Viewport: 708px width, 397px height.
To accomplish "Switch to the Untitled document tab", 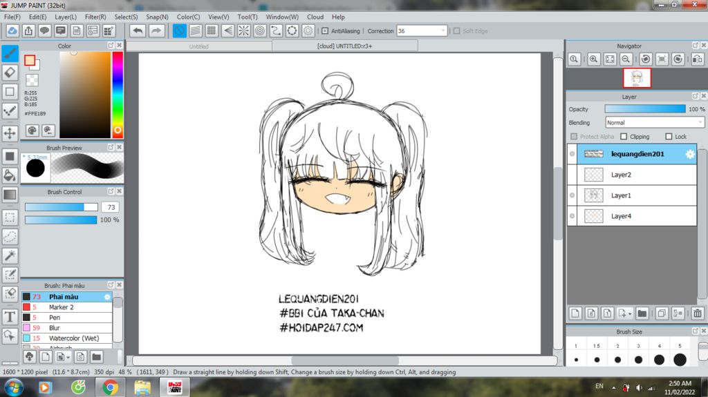I will coord(199,46).
